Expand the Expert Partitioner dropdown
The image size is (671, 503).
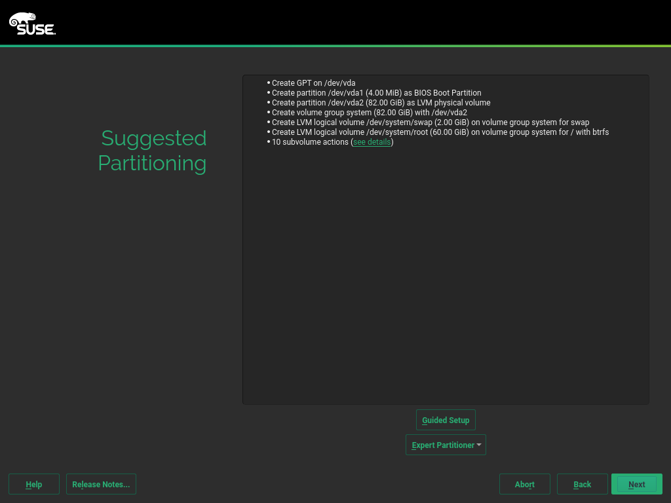pyautogui.click(x=443, y=445)
